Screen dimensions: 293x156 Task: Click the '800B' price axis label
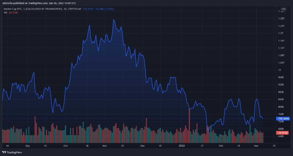click(x=281, y=107)
